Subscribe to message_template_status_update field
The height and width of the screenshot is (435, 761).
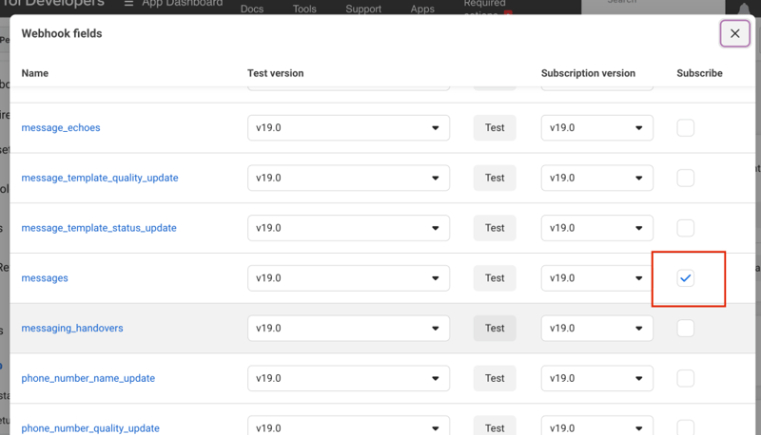click(x=685, y=228)
